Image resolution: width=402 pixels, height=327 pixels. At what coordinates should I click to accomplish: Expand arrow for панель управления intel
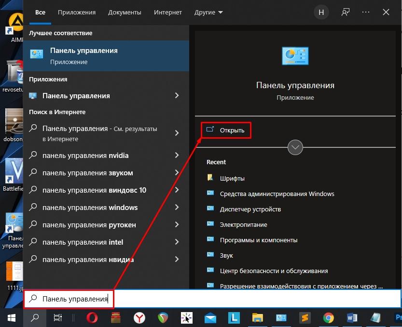click(x=177, y=242)
